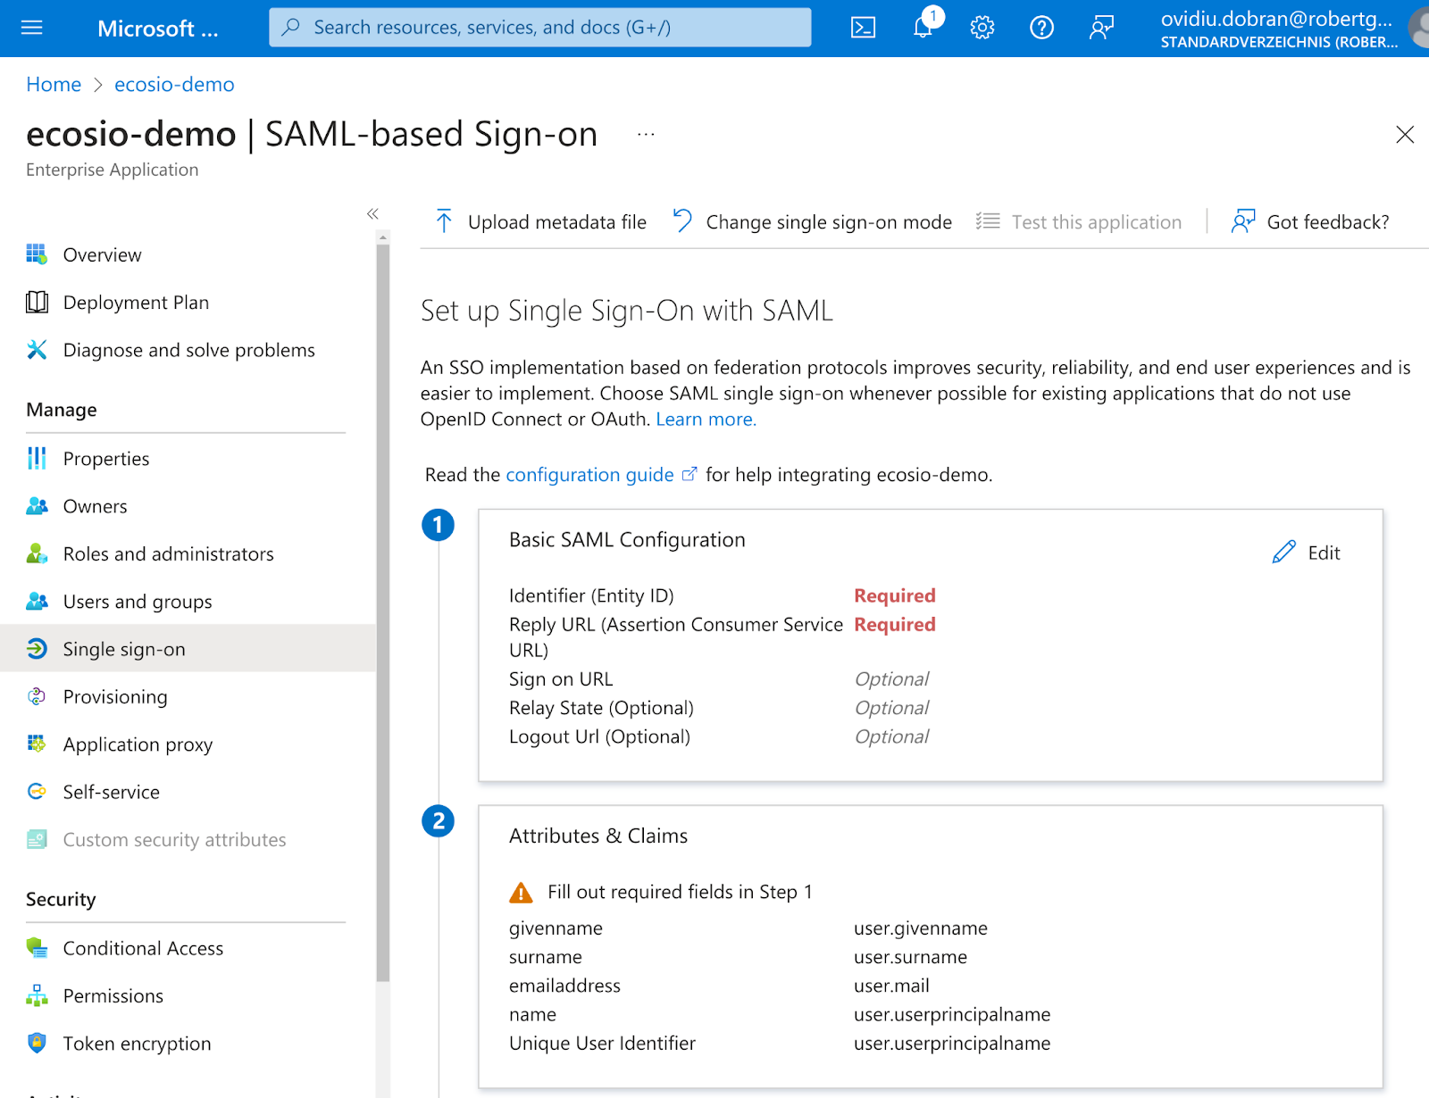Click the Custom security attributes icon
This screenshot has height=1098, width=1429.
point(37,839)
